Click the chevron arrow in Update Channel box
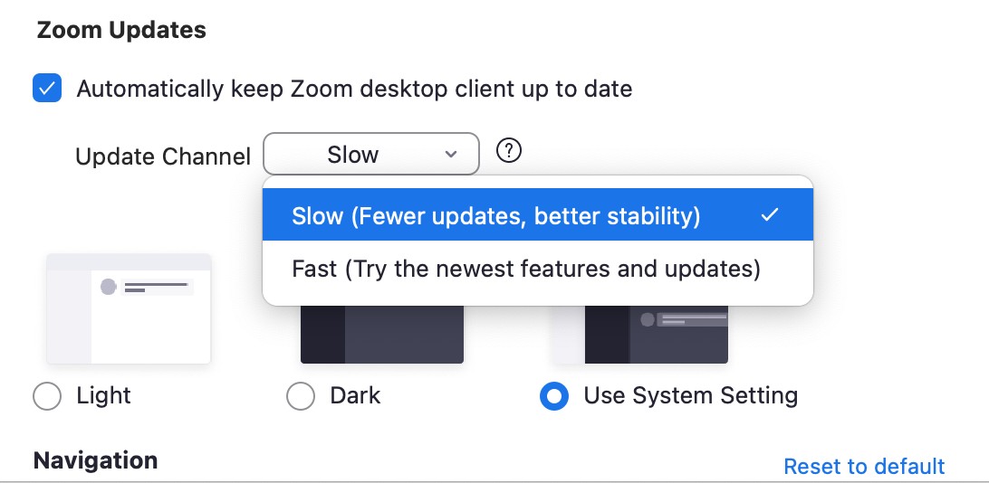Image resolution: width=989 pixels, height=483 pixels. (450, 155)
